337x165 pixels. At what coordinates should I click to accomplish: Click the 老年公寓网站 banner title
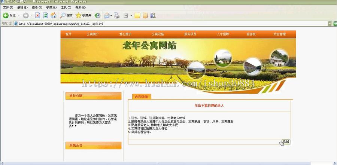click(x=149, y=45)
